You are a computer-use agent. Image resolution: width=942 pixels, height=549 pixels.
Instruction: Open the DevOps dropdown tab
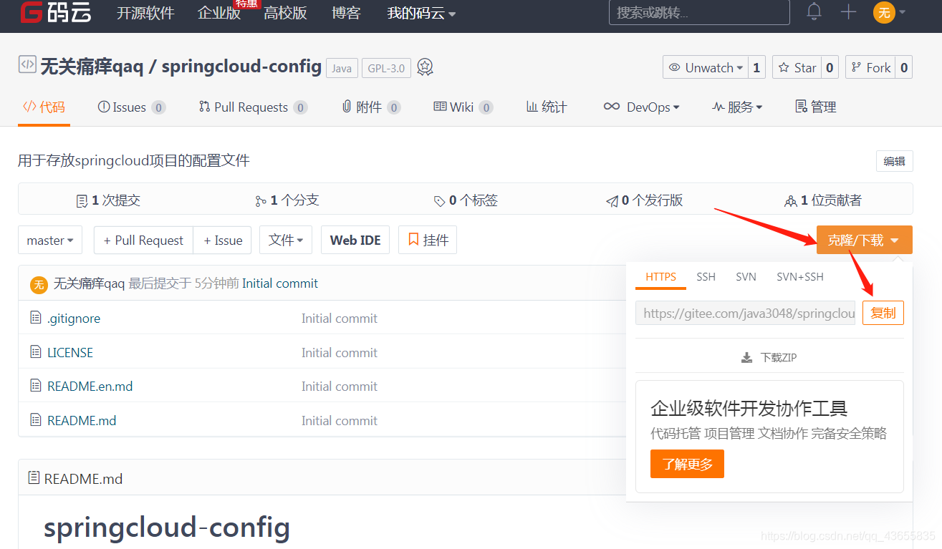pos(642,107)
